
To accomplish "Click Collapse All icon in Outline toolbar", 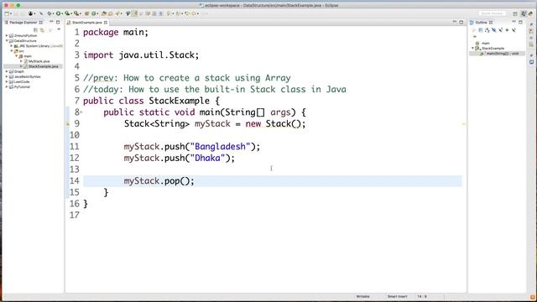I will tap(481, 30).
